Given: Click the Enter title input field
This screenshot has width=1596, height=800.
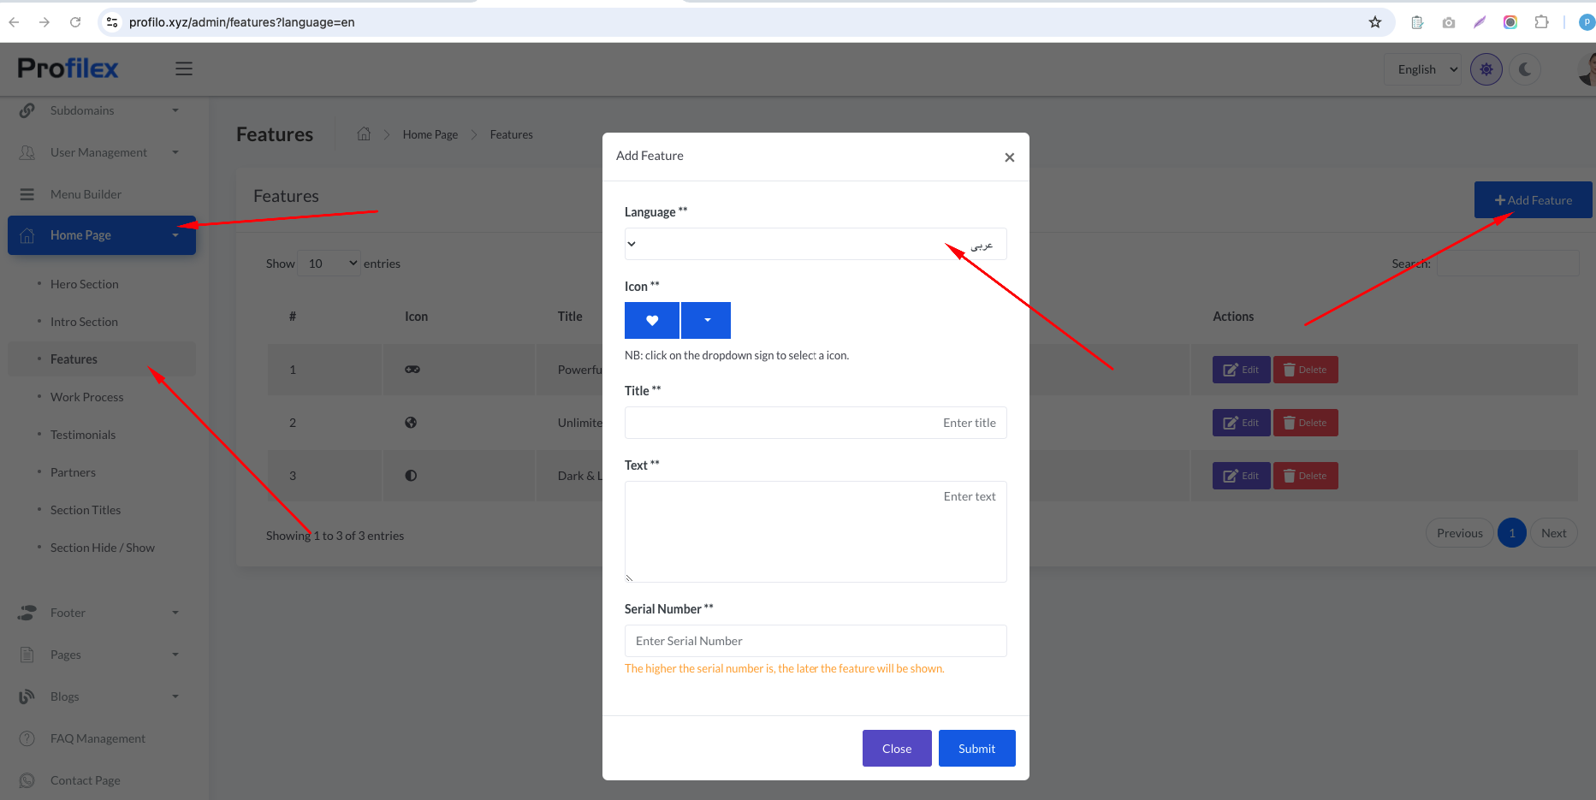Looking at the screenshot, I should pos(815,423).
